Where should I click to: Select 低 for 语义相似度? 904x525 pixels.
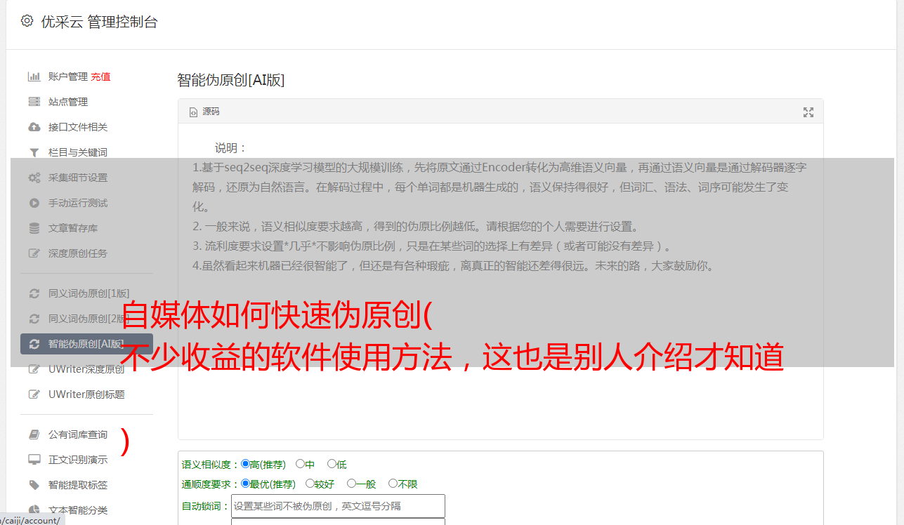(x=332, y=464)
